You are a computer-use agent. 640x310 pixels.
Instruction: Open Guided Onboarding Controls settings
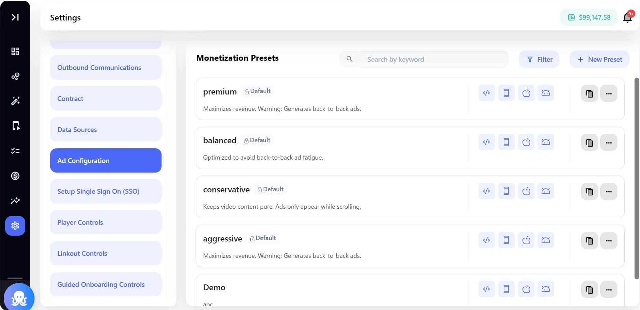106,284
